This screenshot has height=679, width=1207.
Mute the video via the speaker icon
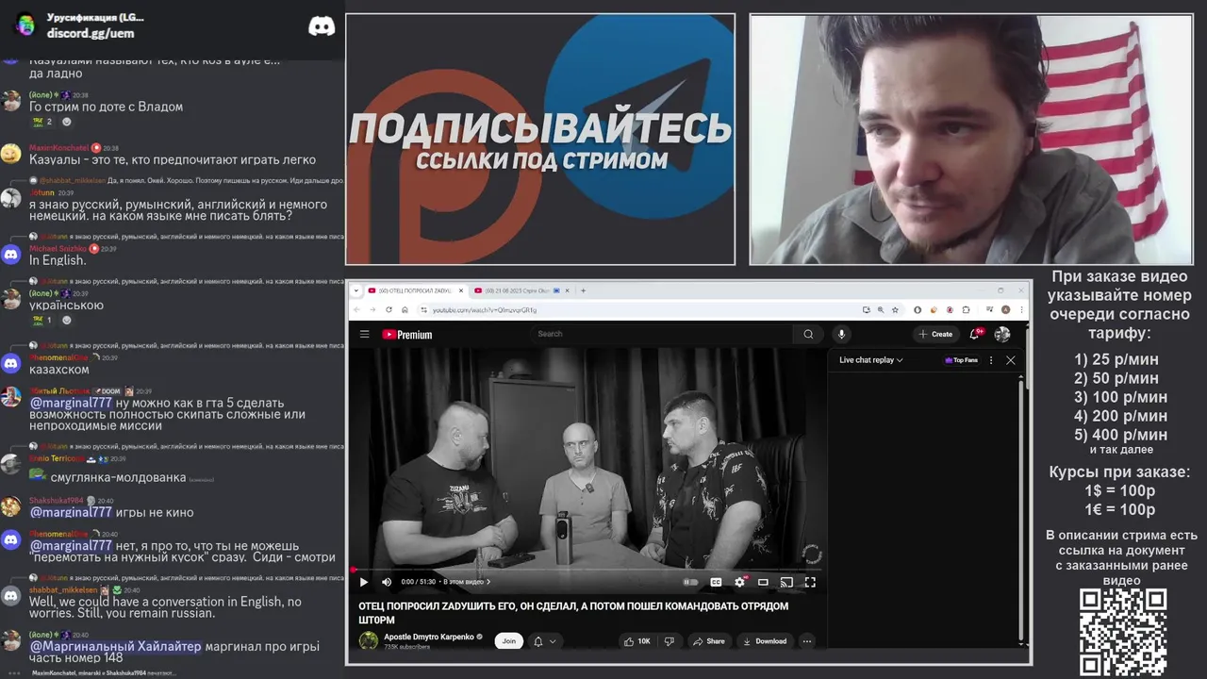(x=387, y=582)
